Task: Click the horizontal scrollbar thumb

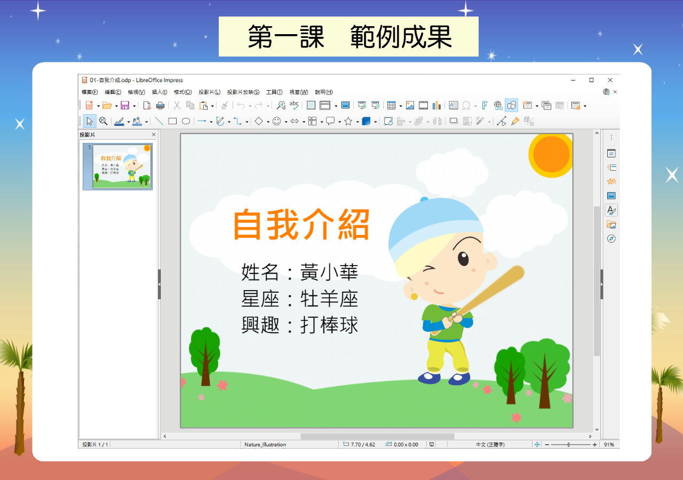Action: pyautogui.click(x=377, y=436)
